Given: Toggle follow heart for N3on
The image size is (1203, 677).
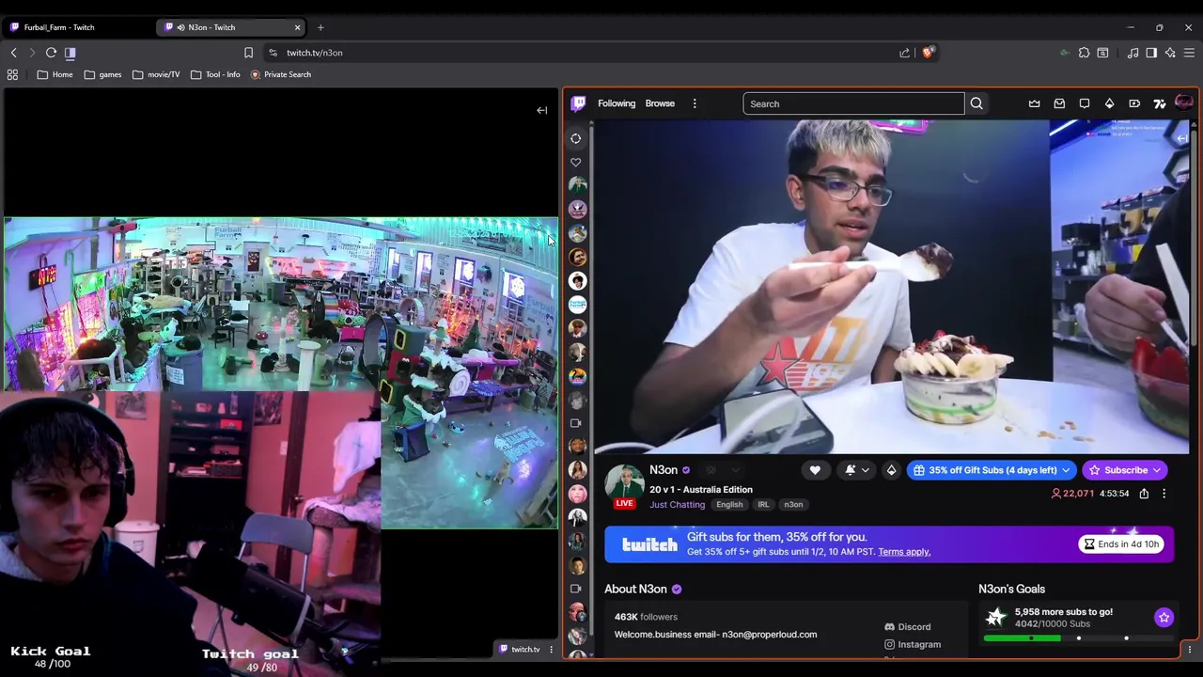Looking at the screenshot, I should (815, 470).
